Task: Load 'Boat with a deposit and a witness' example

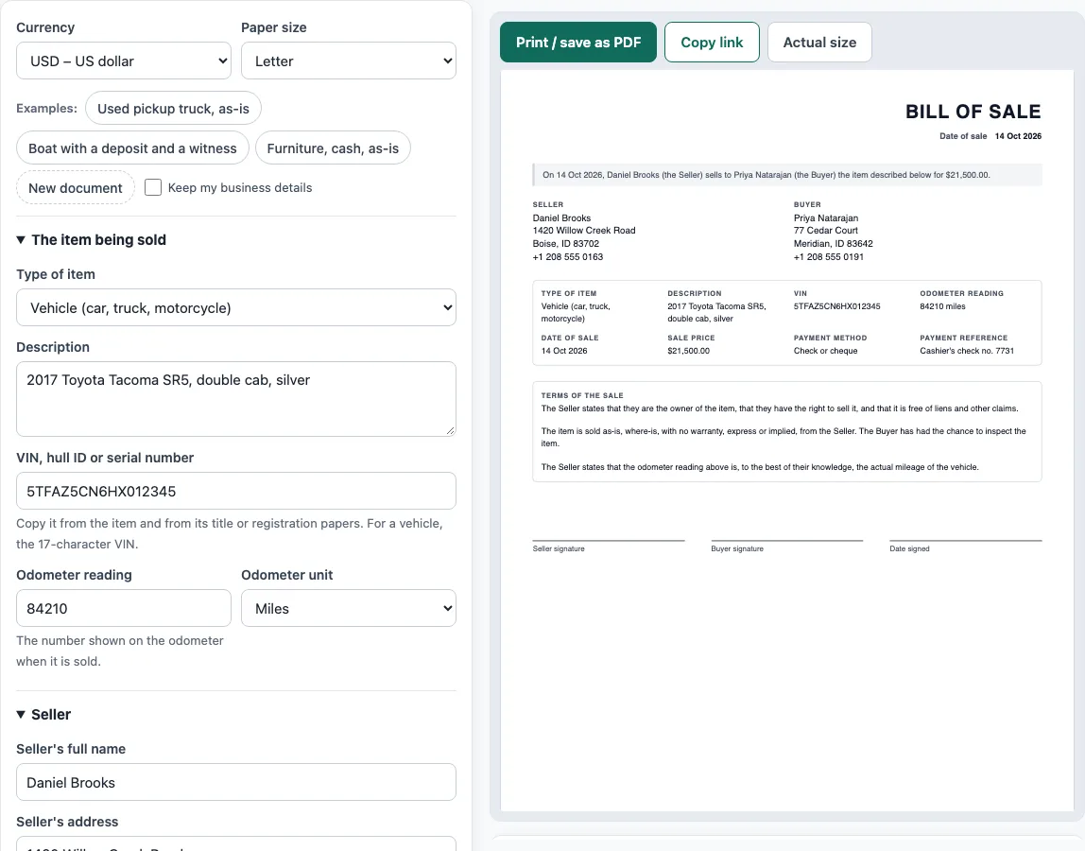Action: point(132,148)
